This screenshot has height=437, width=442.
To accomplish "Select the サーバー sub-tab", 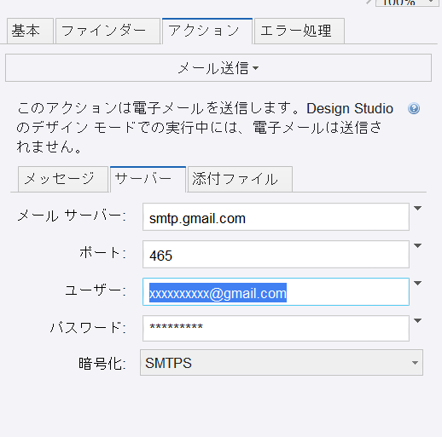I will coord(148,179).
